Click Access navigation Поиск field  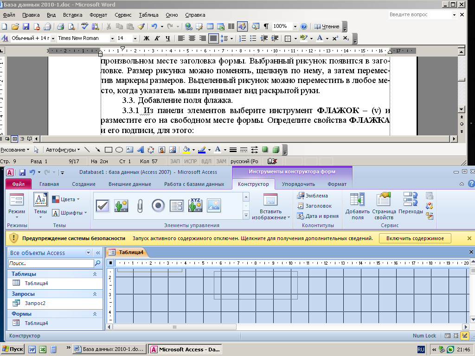coord(51,263)
